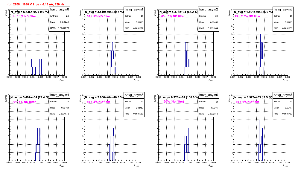Click the N_avg = 6.577e+03 label

pos(253,97)
